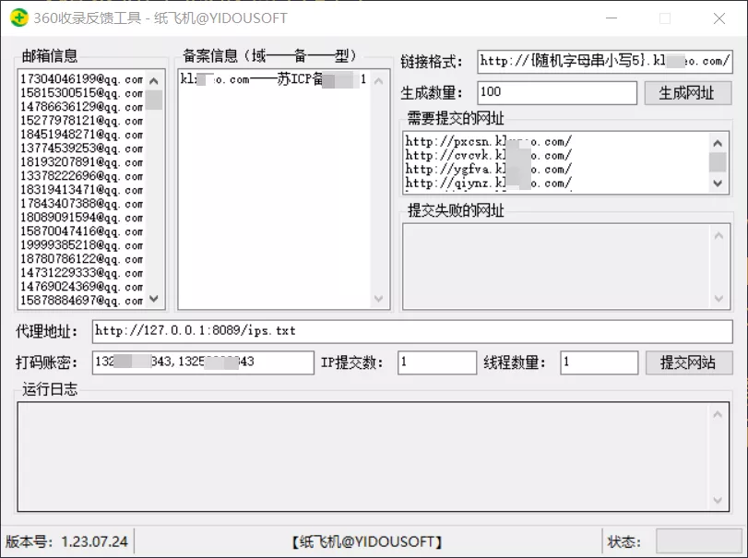Select email 15878884697@qq.com
This screenshot has width=748, height=558.
(x=81, y=301)
